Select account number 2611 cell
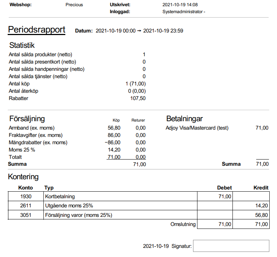The image size is (277, 257). (26, 206)
